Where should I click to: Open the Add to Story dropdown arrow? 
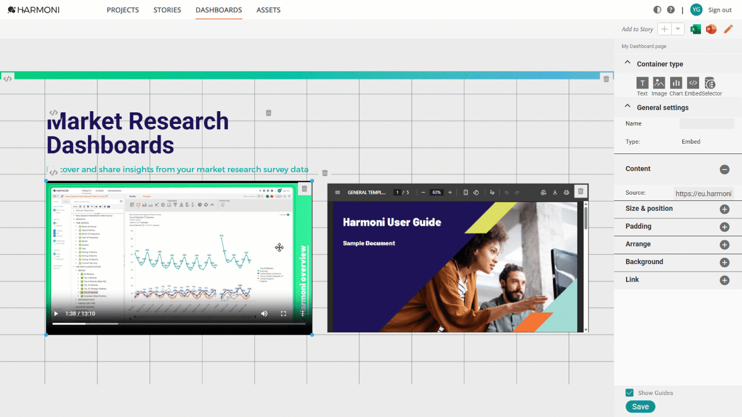[678, 29]
